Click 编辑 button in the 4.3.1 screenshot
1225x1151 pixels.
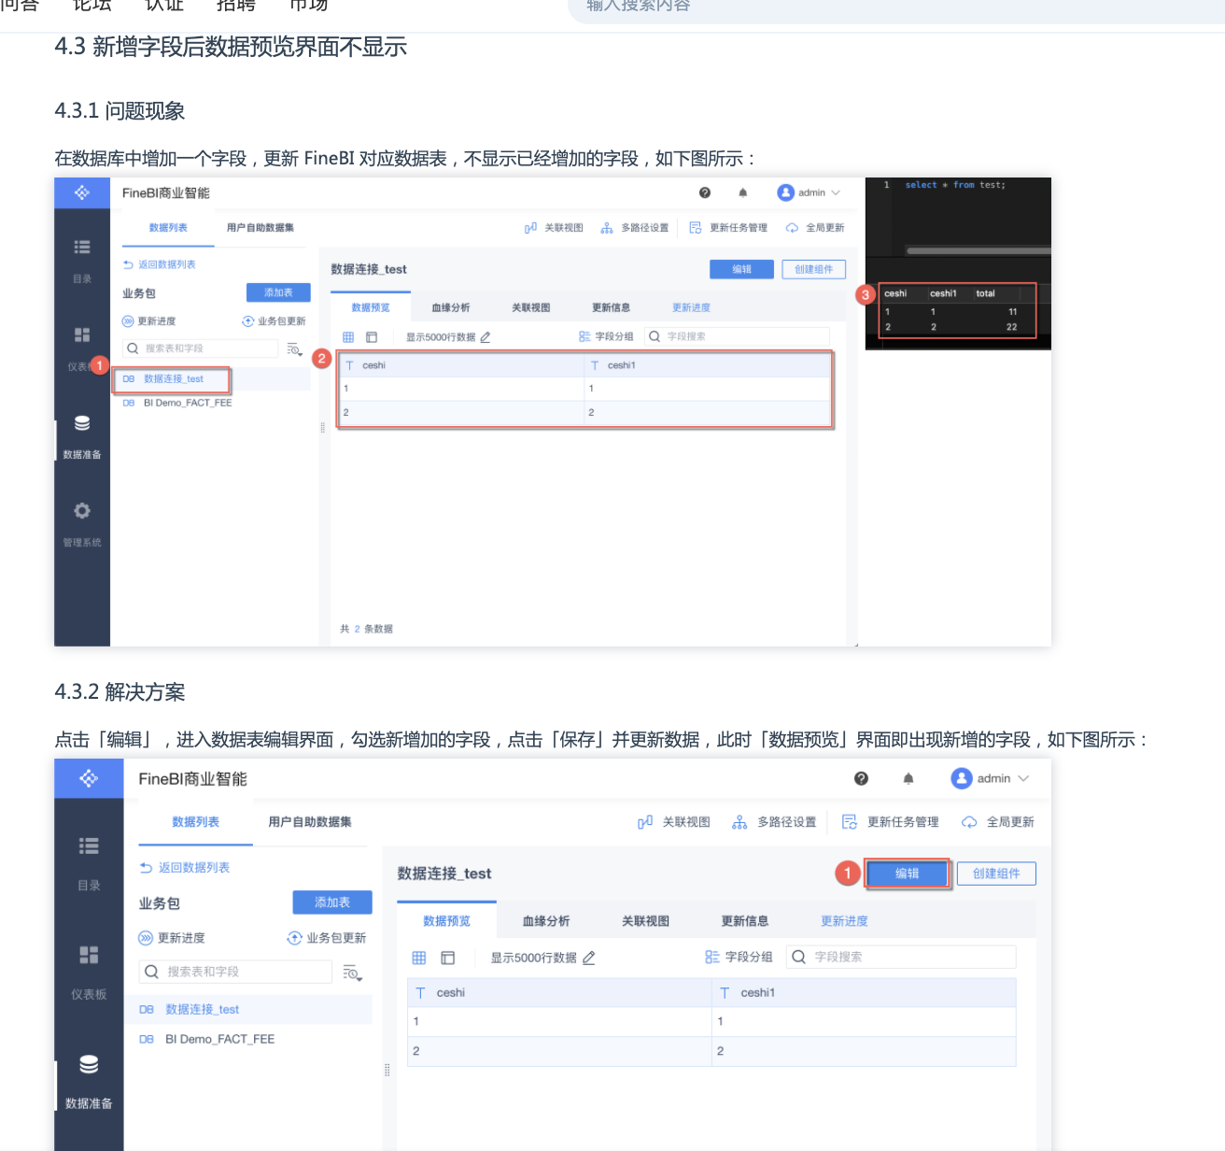point(741,269)
